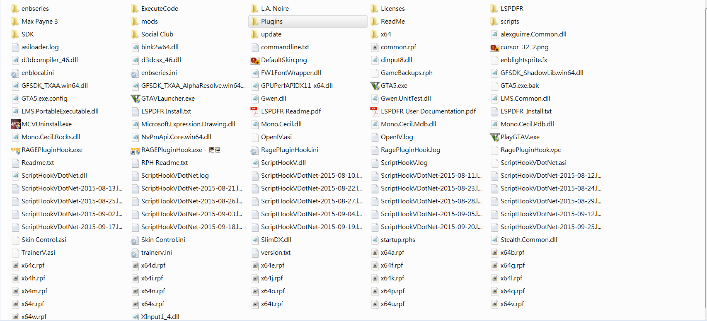
Task: Click the asiloader.log file icon
Action: coord(15,47)
